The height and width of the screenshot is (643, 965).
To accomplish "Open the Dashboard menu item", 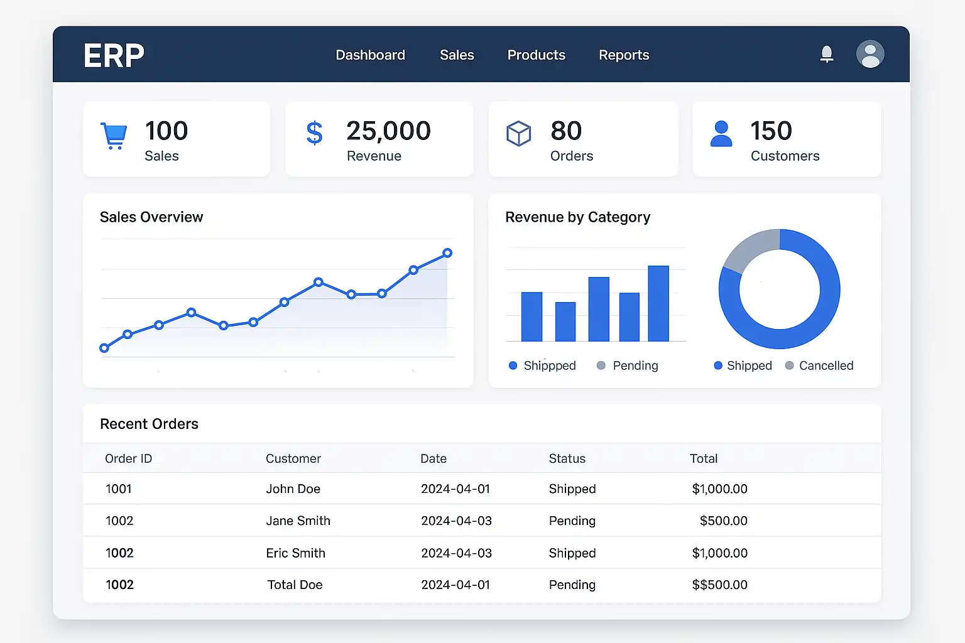I will pyautogui.click(x=370, y=55).
